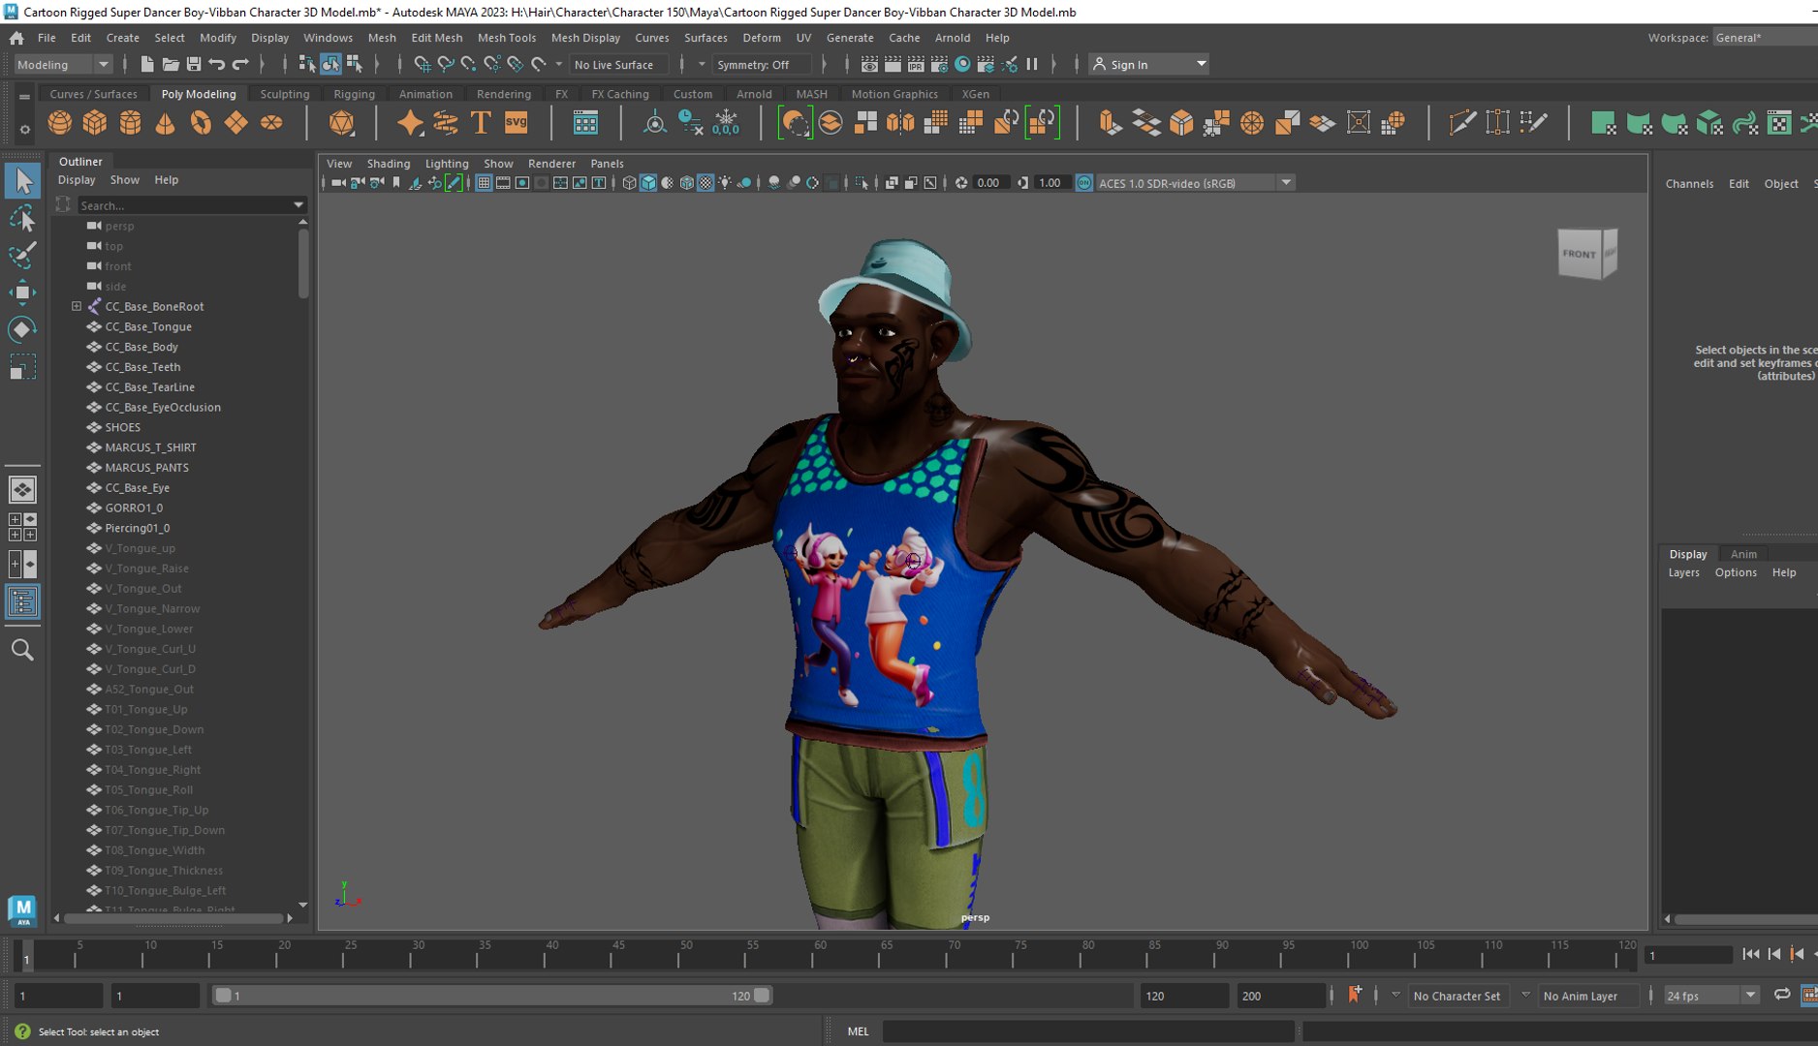Viewport: 1818px width, 1046px height.
Task: Toggle the four view layout
Action: [22, 527]
